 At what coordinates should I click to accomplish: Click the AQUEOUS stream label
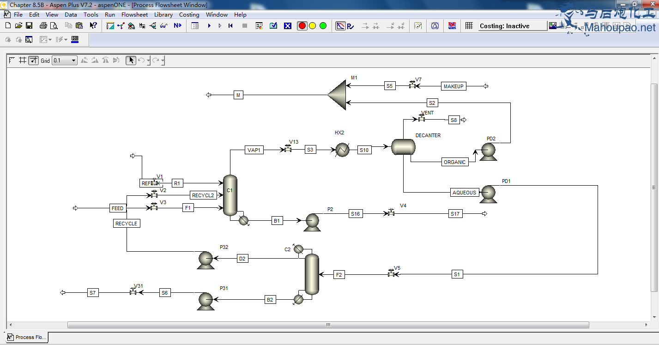464,193
